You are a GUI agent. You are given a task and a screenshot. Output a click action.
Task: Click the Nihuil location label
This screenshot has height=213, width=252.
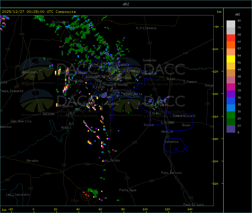[x=66, y=128]
